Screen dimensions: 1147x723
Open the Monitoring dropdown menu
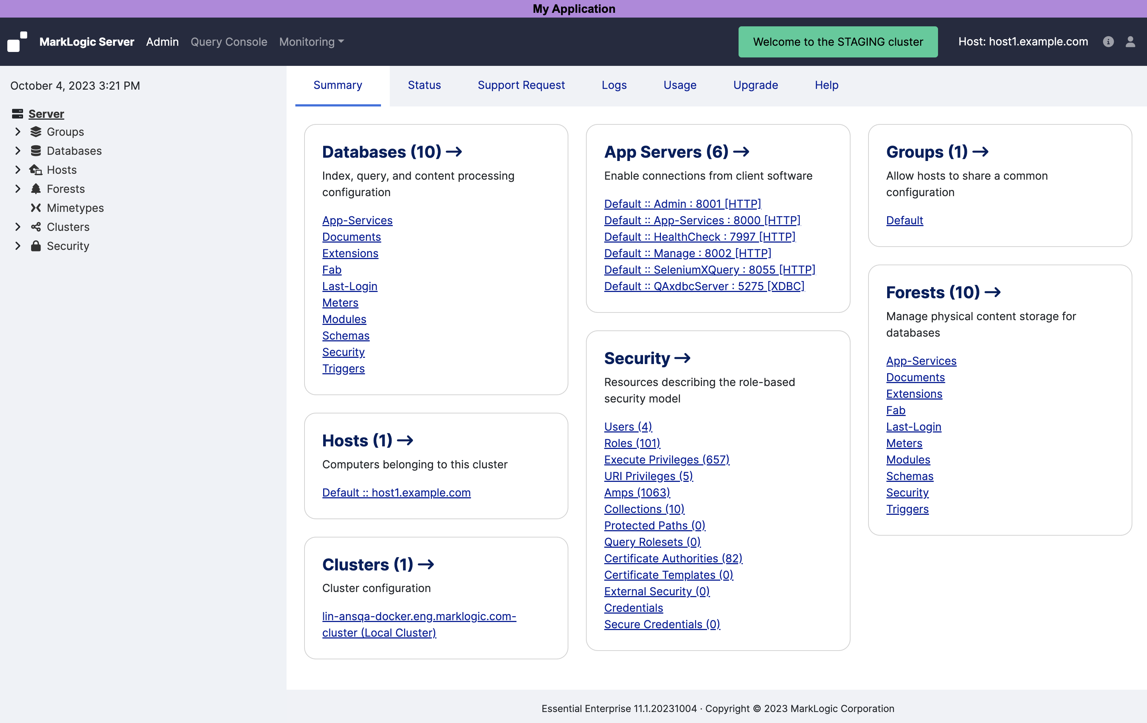pyautogui.click(x=311, y=42)
